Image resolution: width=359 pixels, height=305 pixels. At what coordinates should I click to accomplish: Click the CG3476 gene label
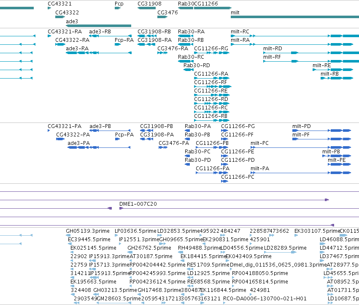tap(167, 12)
